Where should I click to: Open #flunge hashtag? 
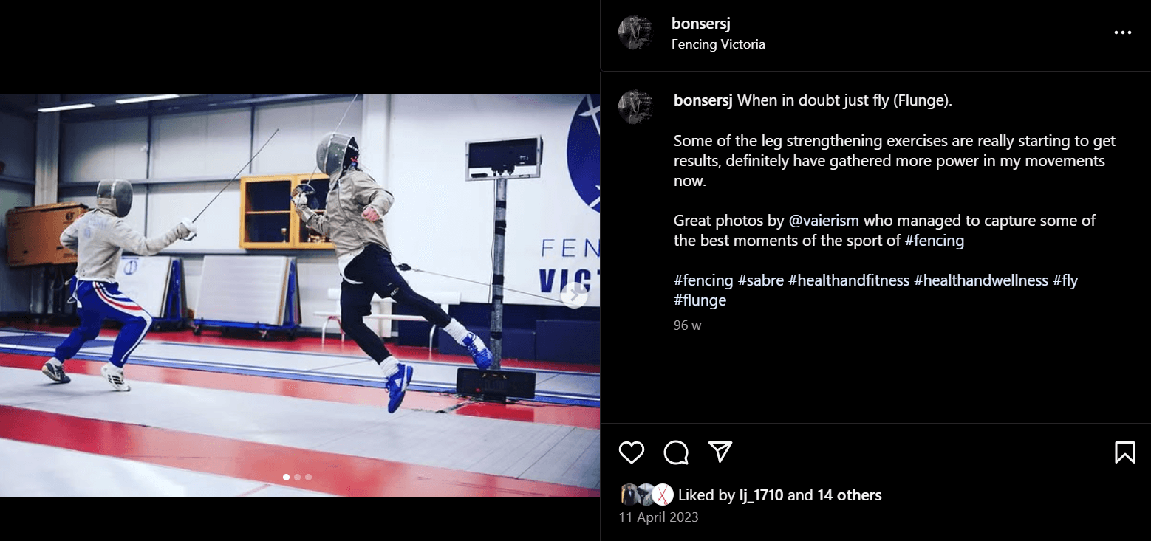pyautogui.click(x=700, y=300)
